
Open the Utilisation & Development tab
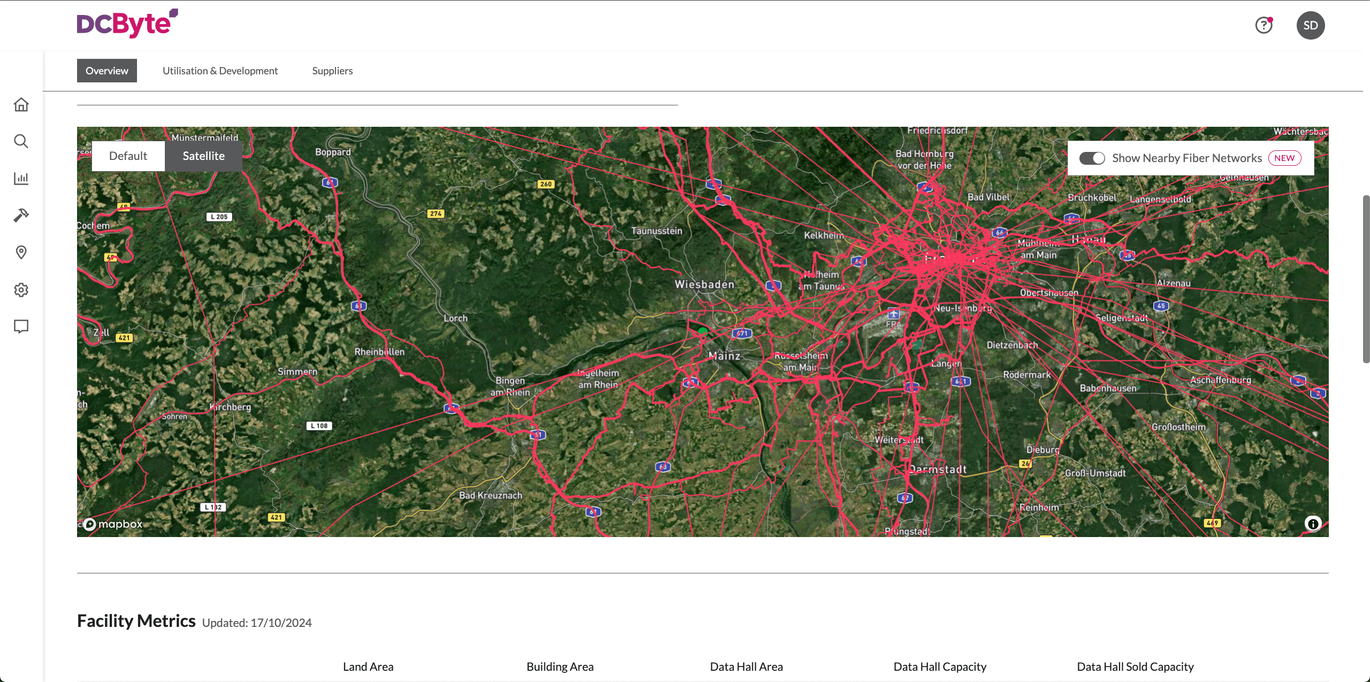tap(220, 70)
